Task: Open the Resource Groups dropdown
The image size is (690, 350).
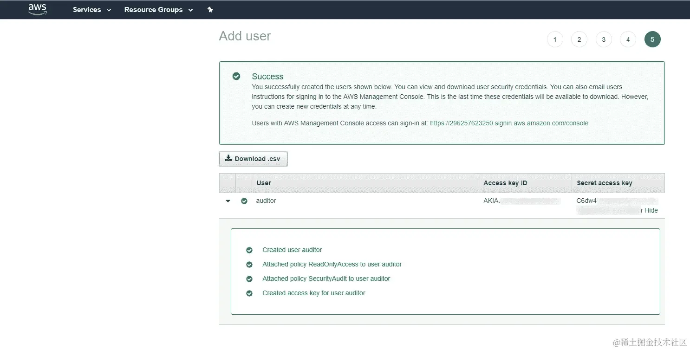Action: pos(158,10)
